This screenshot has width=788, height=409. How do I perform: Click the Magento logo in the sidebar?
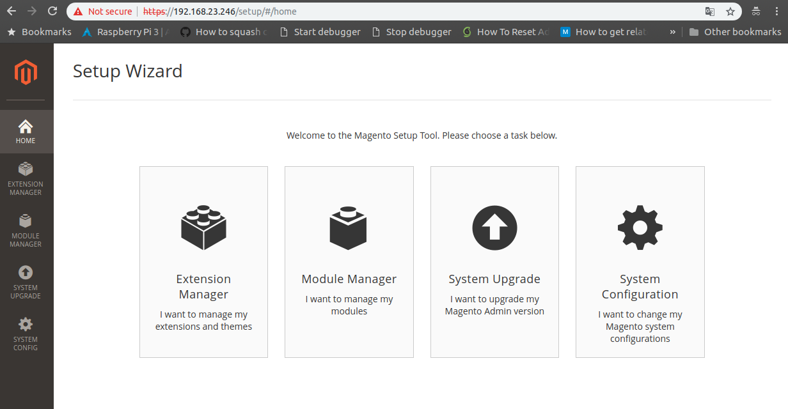(26, 72)
